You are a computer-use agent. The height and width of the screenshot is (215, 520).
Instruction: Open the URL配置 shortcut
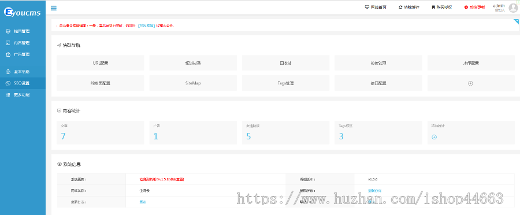(x=100, y=62)
